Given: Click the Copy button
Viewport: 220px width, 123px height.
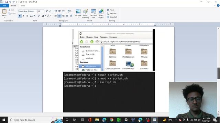Looking at the screenshot, I should click(x=12, y=14).
